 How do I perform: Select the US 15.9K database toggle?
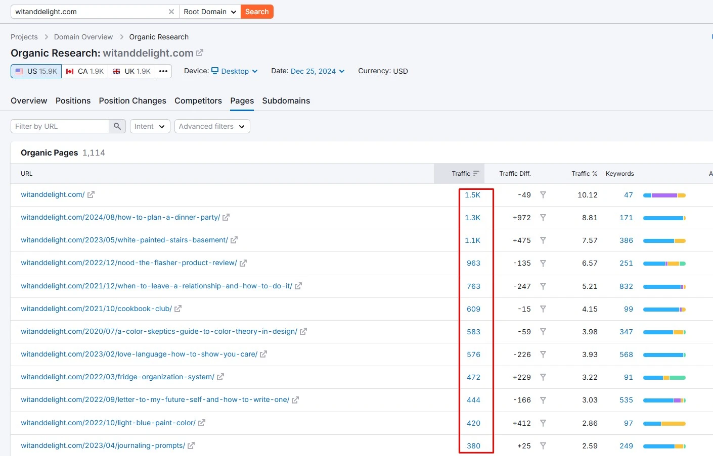tap(36, 71)
